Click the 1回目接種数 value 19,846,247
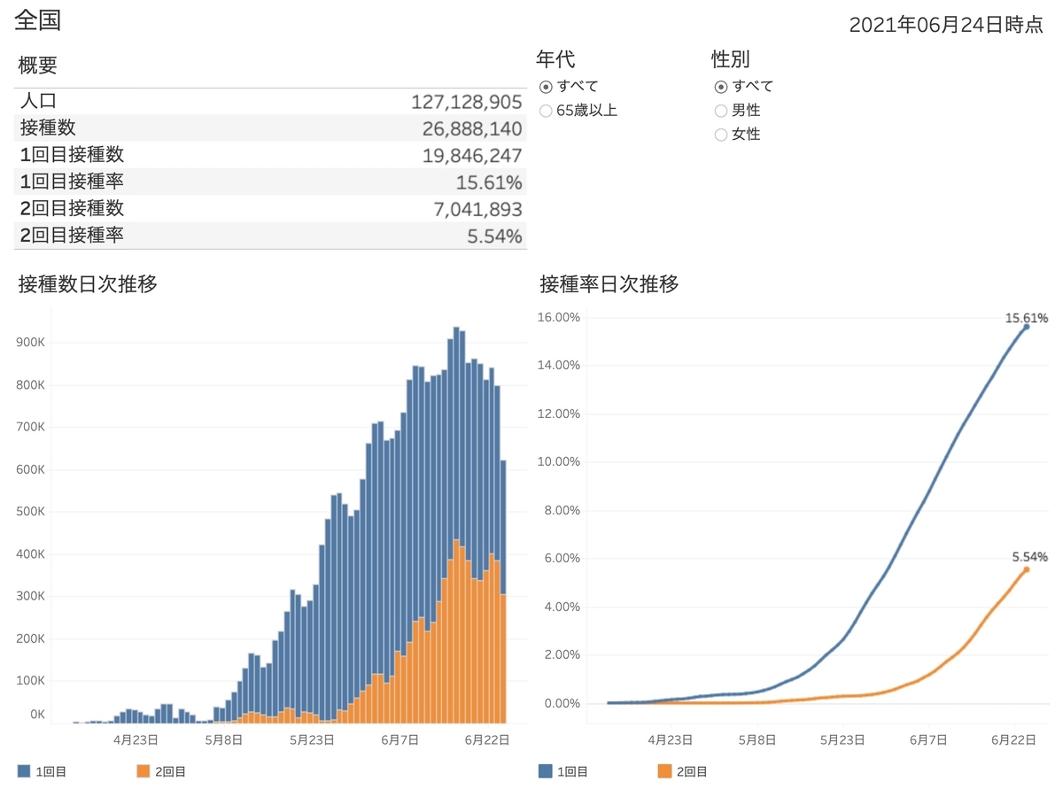This screenshot has height=789, width=1063. click(472, 156)
